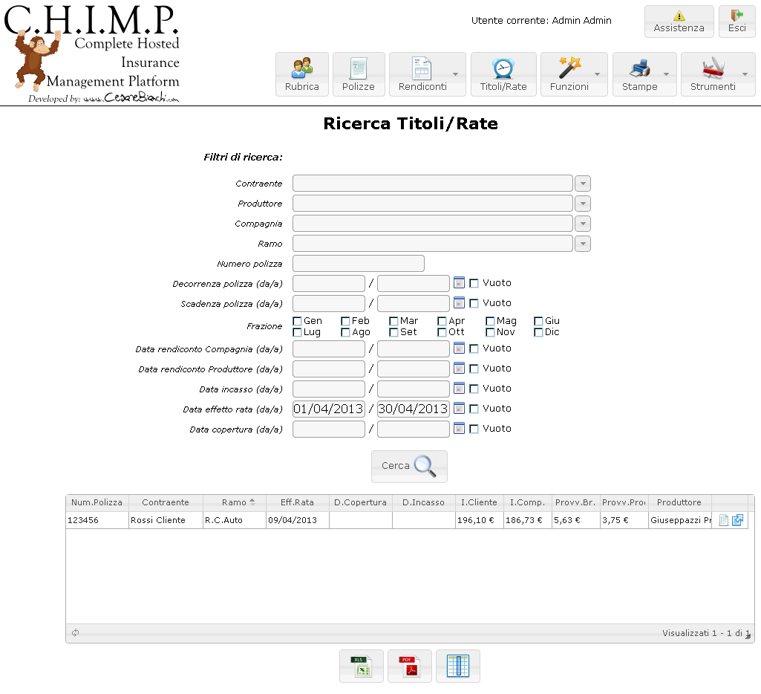Screen dimensions: 761x694
Task: Open the Rubrica address book
Action: pos(302,74)
